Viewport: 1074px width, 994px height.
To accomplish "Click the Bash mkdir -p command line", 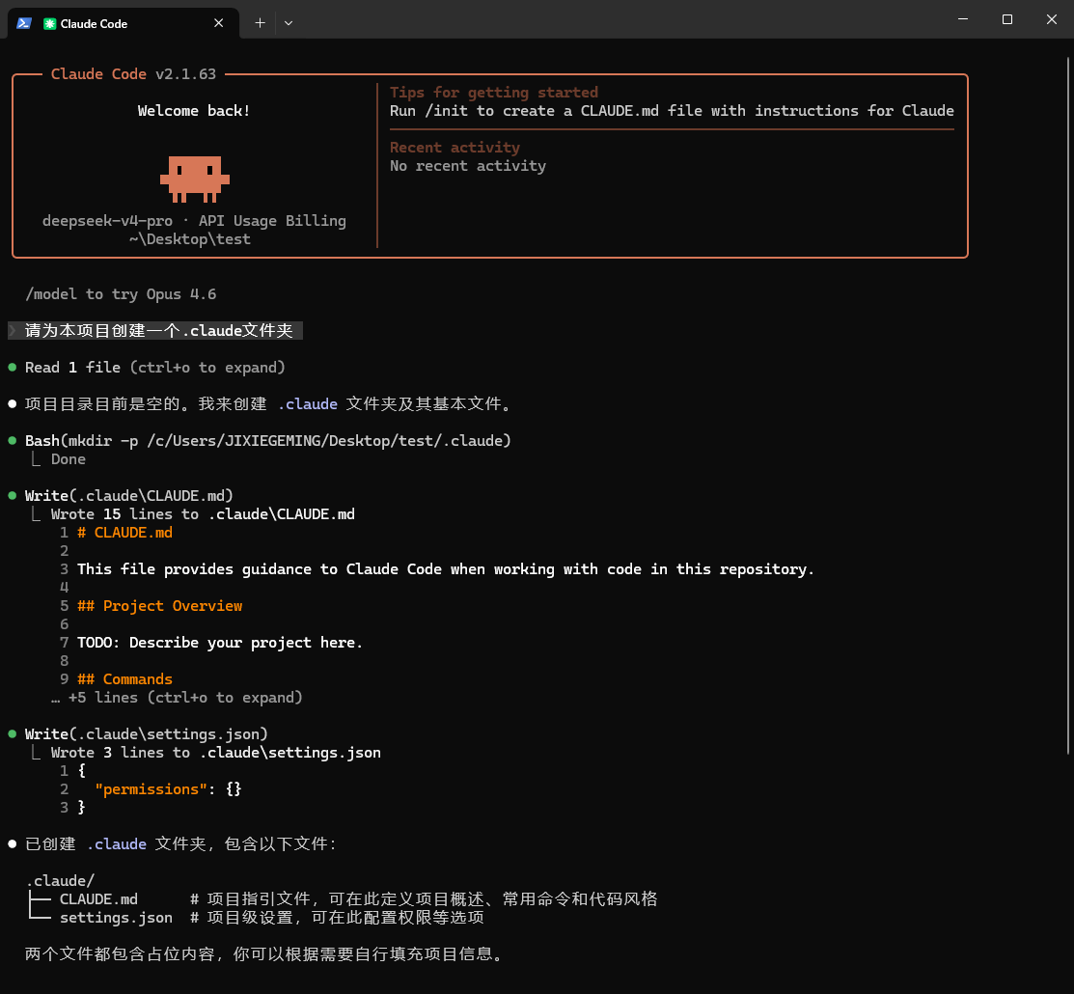I will [268, 441].
